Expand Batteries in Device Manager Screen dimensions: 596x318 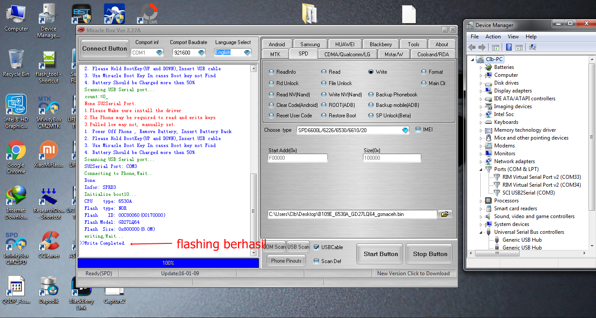[481, 67]
